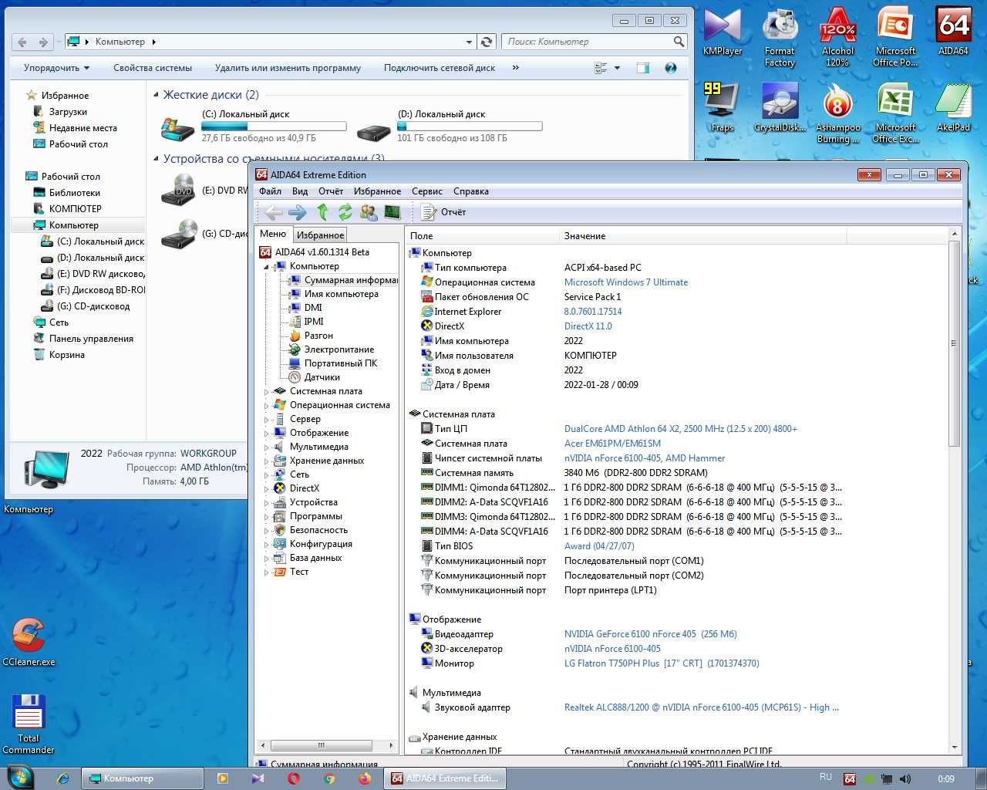Switch to the Меню tab in AIDA64 panel

pos(273,234)
